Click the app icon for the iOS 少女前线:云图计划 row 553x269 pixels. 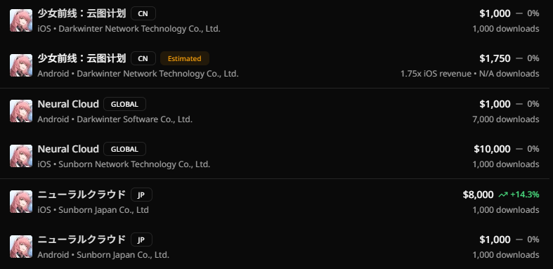tap(21, 20)
